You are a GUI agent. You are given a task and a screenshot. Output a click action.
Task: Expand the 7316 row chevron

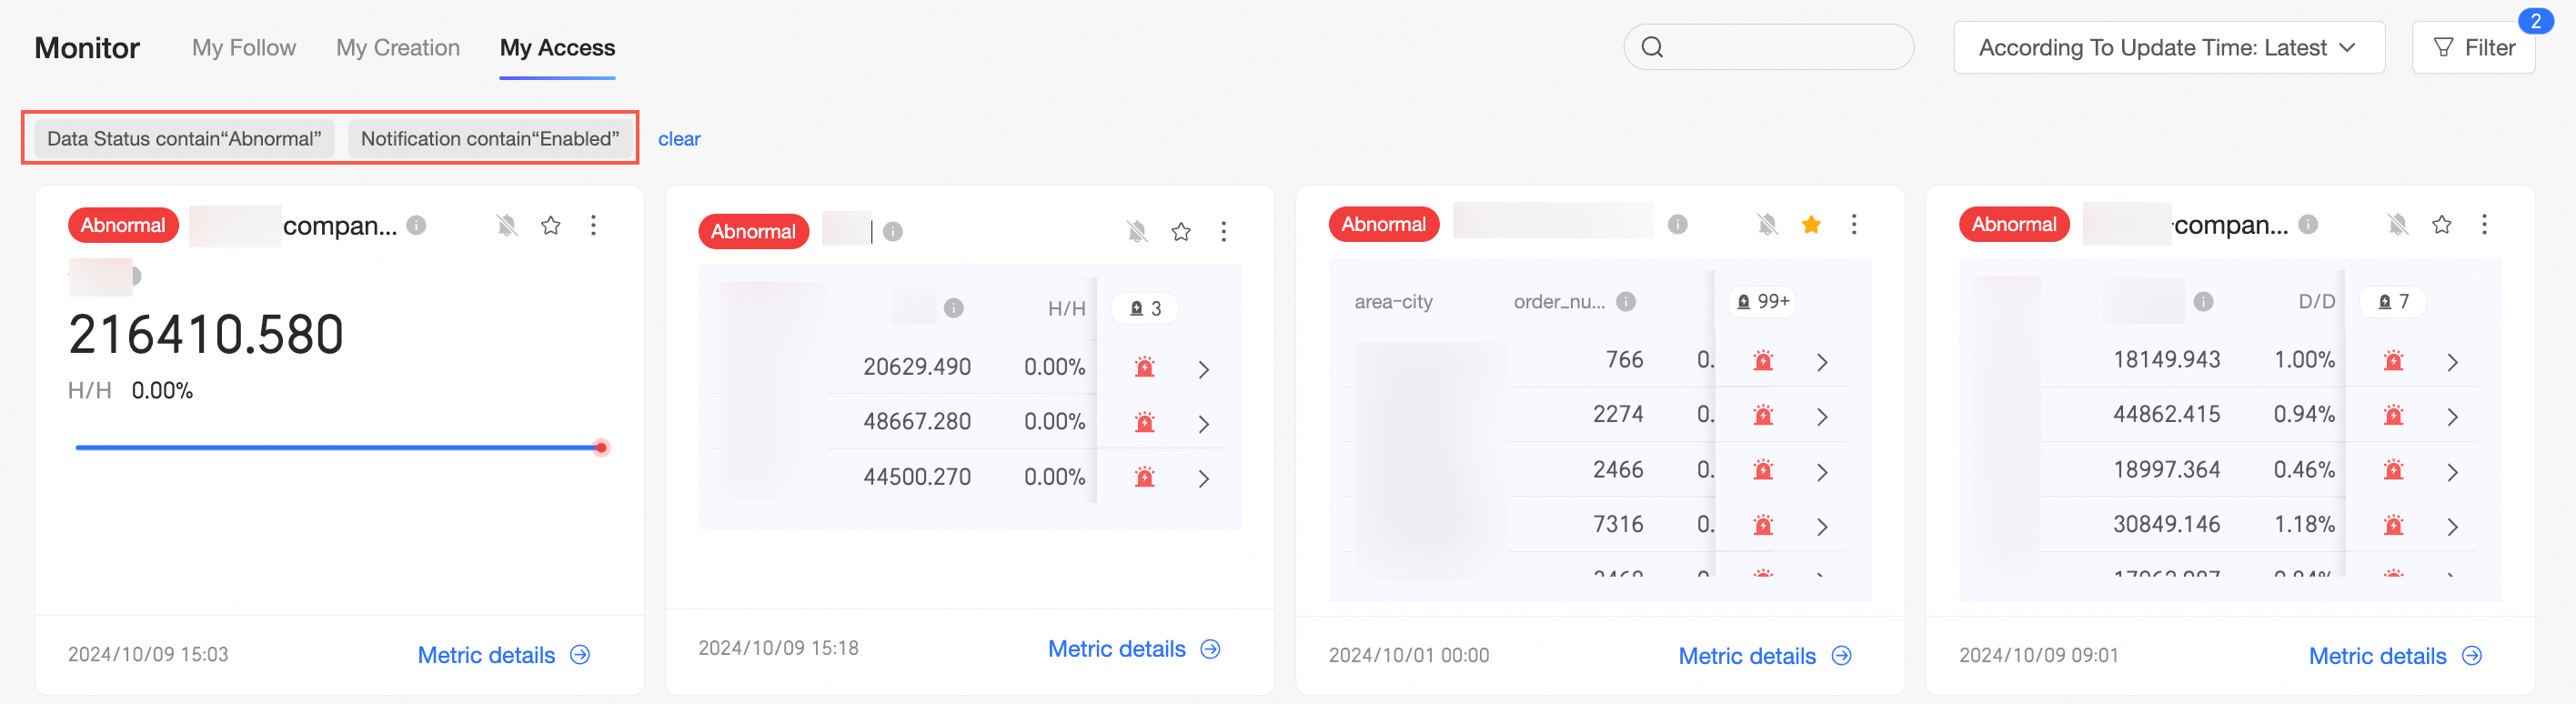(1822, 526)
